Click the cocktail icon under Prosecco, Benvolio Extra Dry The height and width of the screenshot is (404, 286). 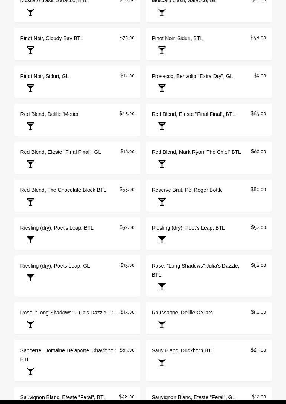pos(162,88)
